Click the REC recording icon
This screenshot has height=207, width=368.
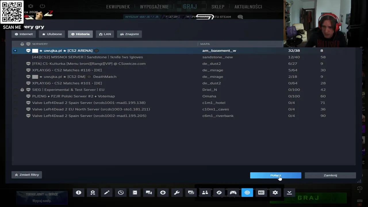(261, 193)
